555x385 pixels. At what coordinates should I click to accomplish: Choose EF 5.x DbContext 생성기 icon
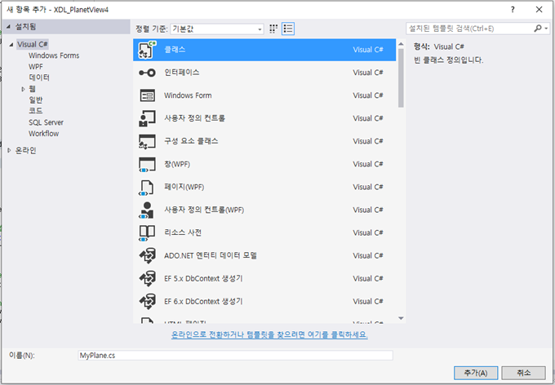click(x=147, y=278)
